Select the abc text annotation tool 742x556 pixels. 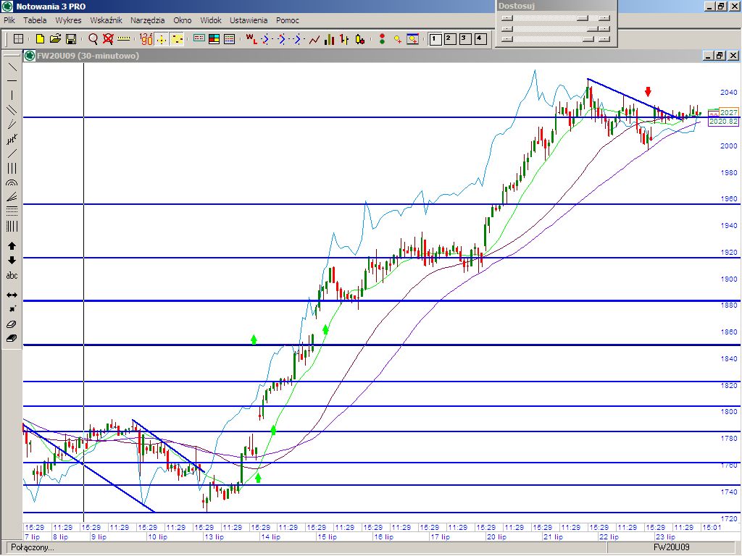[12, 275]
